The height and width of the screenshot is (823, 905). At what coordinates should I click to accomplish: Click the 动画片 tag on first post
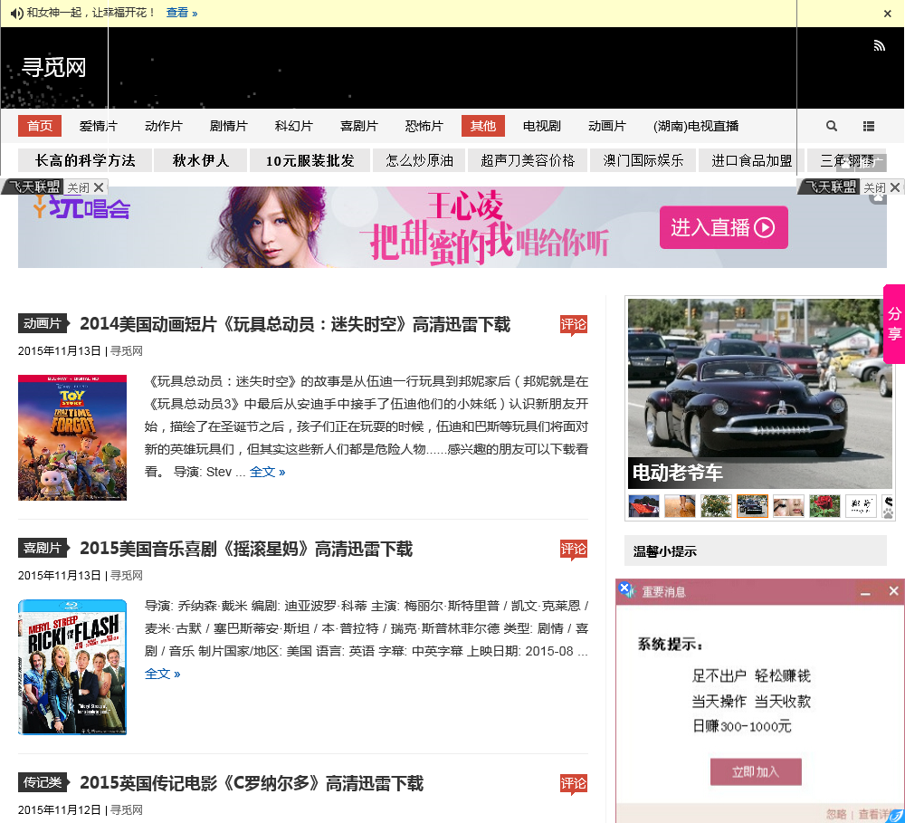click(43, 323)
